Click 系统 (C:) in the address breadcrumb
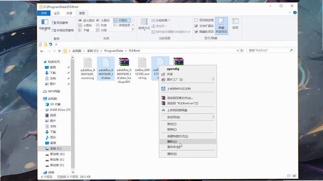323x181 pixels. [x=92, y=51]
